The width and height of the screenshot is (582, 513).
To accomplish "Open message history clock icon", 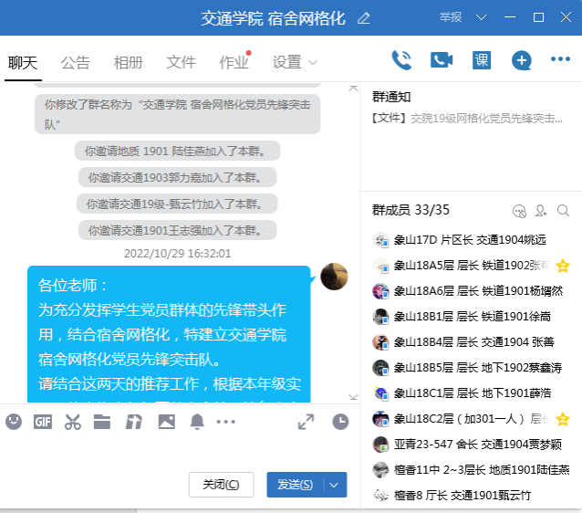I will [x=340, y=421].
